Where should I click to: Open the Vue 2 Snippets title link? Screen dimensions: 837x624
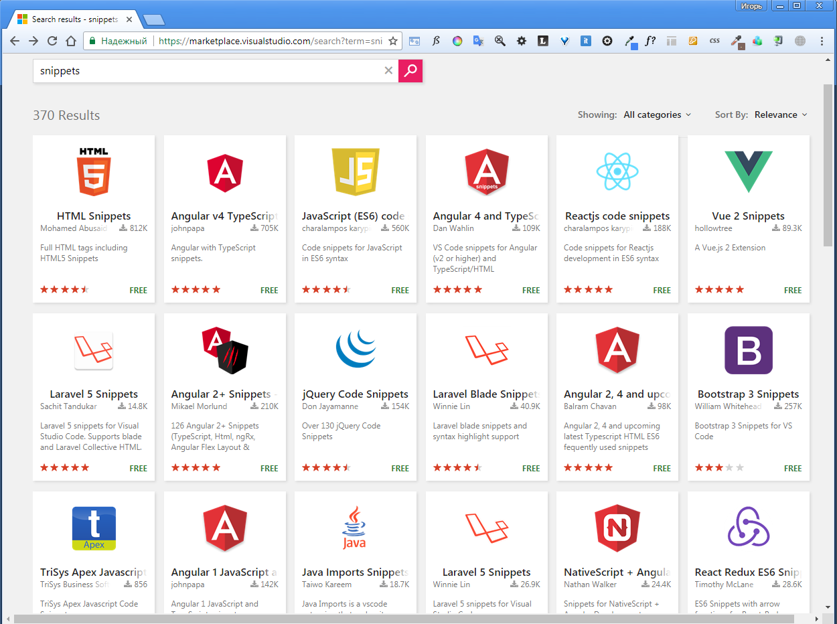pos(749,216)
